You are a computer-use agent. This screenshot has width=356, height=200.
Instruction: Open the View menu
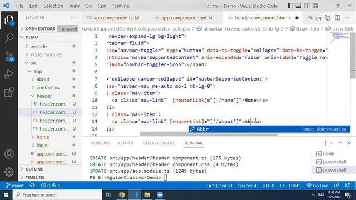pos(74,6)
